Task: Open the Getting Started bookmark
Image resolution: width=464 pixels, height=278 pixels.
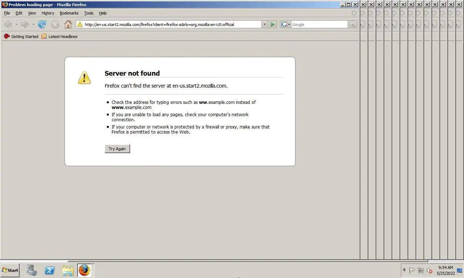Action: [x=21, y=36]
